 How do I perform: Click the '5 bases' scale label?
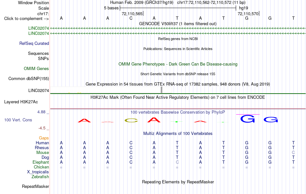coord(111,8)
